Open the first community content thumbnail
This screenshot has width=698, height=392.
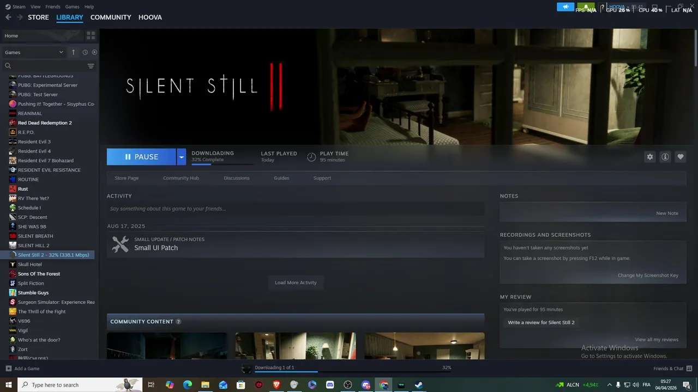point(167,346)
